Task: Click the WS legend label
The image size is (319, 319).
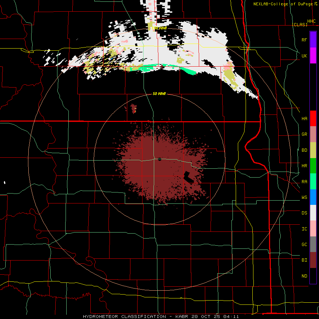Action: click(x=304, y=197)
